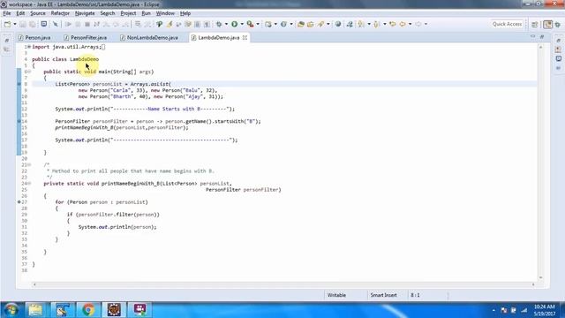Click the marker on line 8
565x318 pixels.
click(19, 84)
